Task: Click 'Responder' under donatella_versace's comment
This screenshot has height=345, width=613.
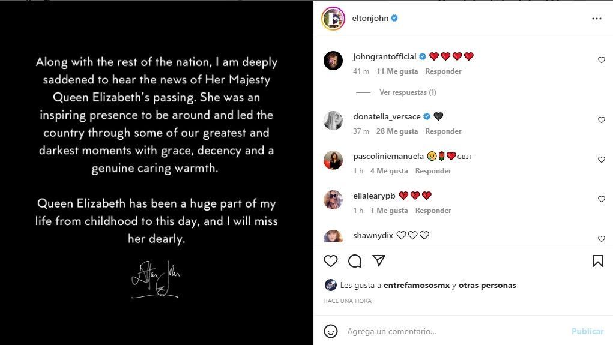Action: 443,131
